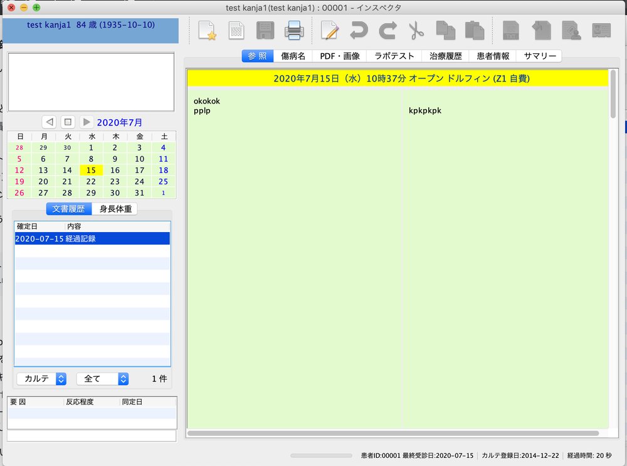Click the カルテ登録日:2014-12-22 status text

pos(520,455)
